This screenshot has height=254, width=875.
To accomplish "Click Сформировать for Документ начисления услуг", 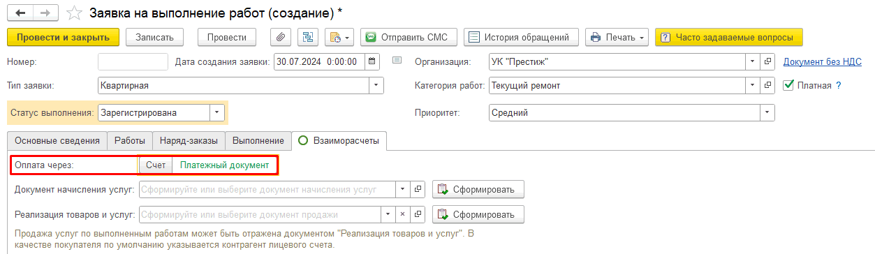I will (478, 189).
